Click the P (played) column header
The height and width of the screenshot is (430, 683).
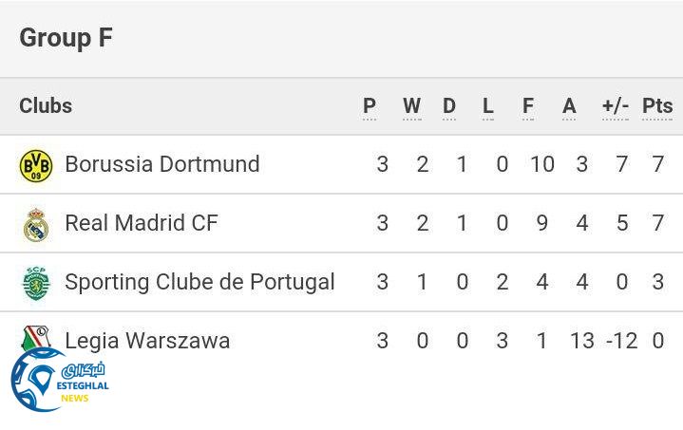370,106
